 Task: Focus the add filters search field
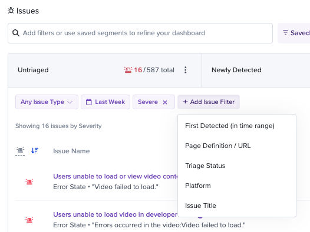tap(140, 33)
